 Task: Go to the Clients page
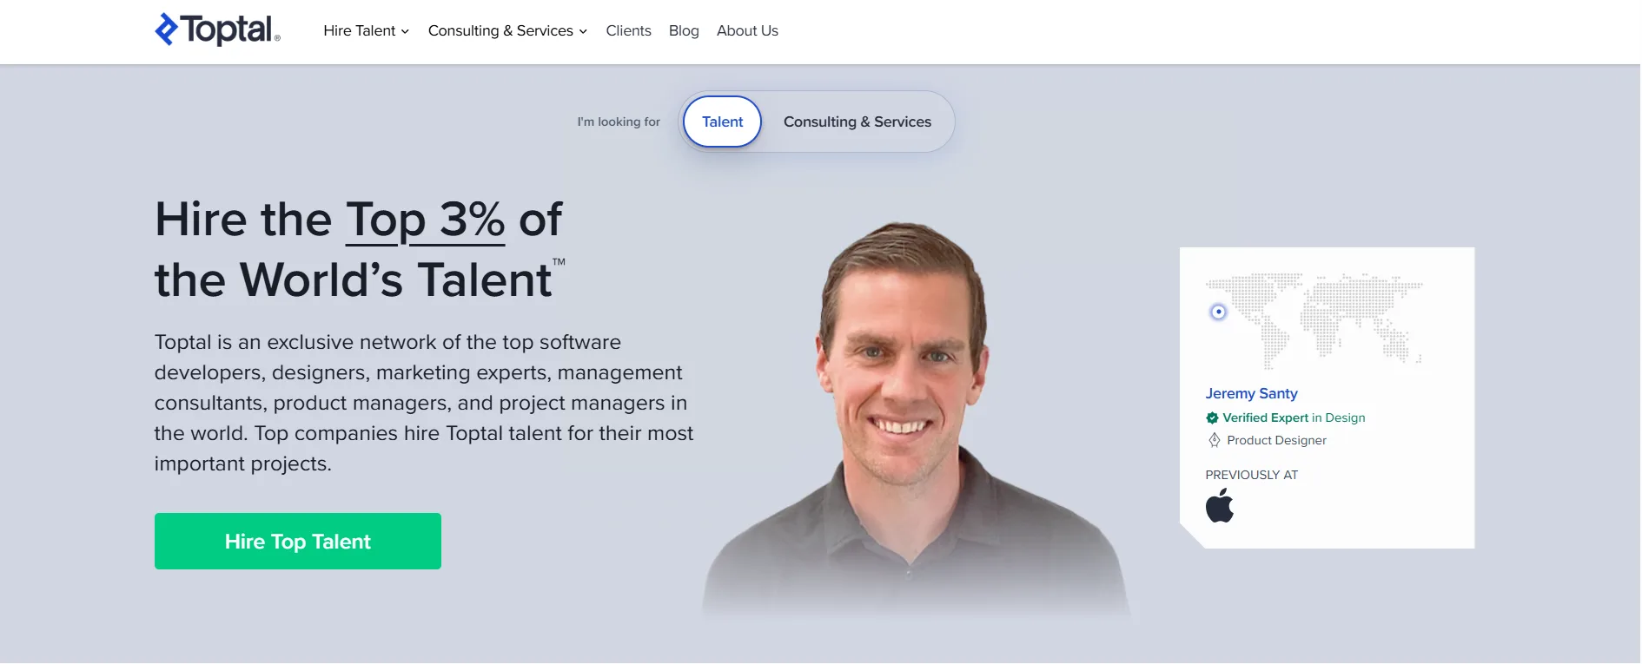click(x=628, y=30)
